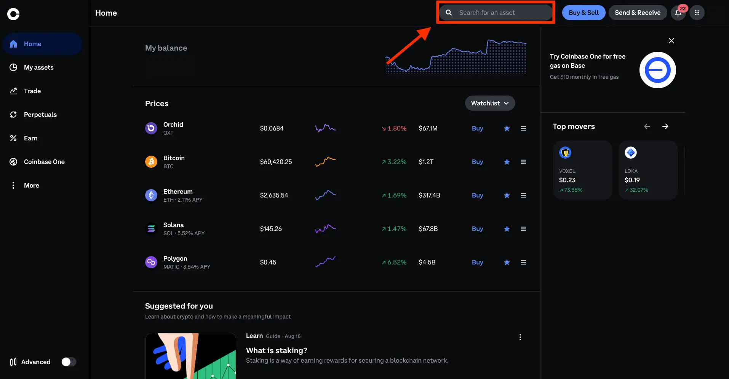The height and width of the screenshot is (379, 729).
Task: Select the Perpetuals sidebar icon
Action: (x=13, y=115)
